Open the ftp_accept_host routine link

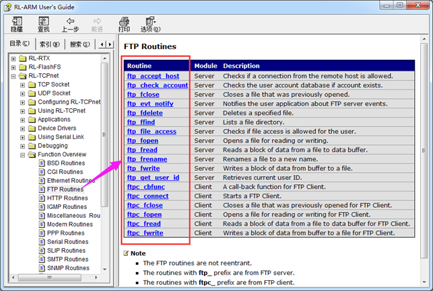click(x=153, y=76)
